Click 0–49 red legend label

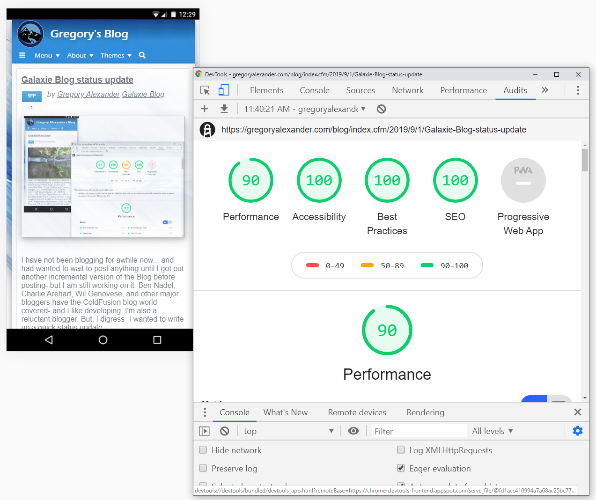[335, 265]
